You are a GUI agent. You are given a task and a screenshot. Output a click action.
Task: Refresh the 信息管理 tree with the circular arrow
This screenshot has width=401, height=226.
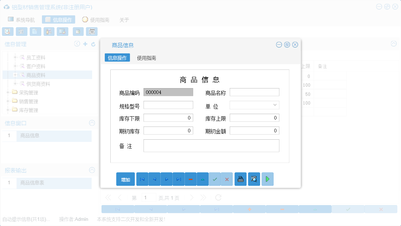(92, 44)
